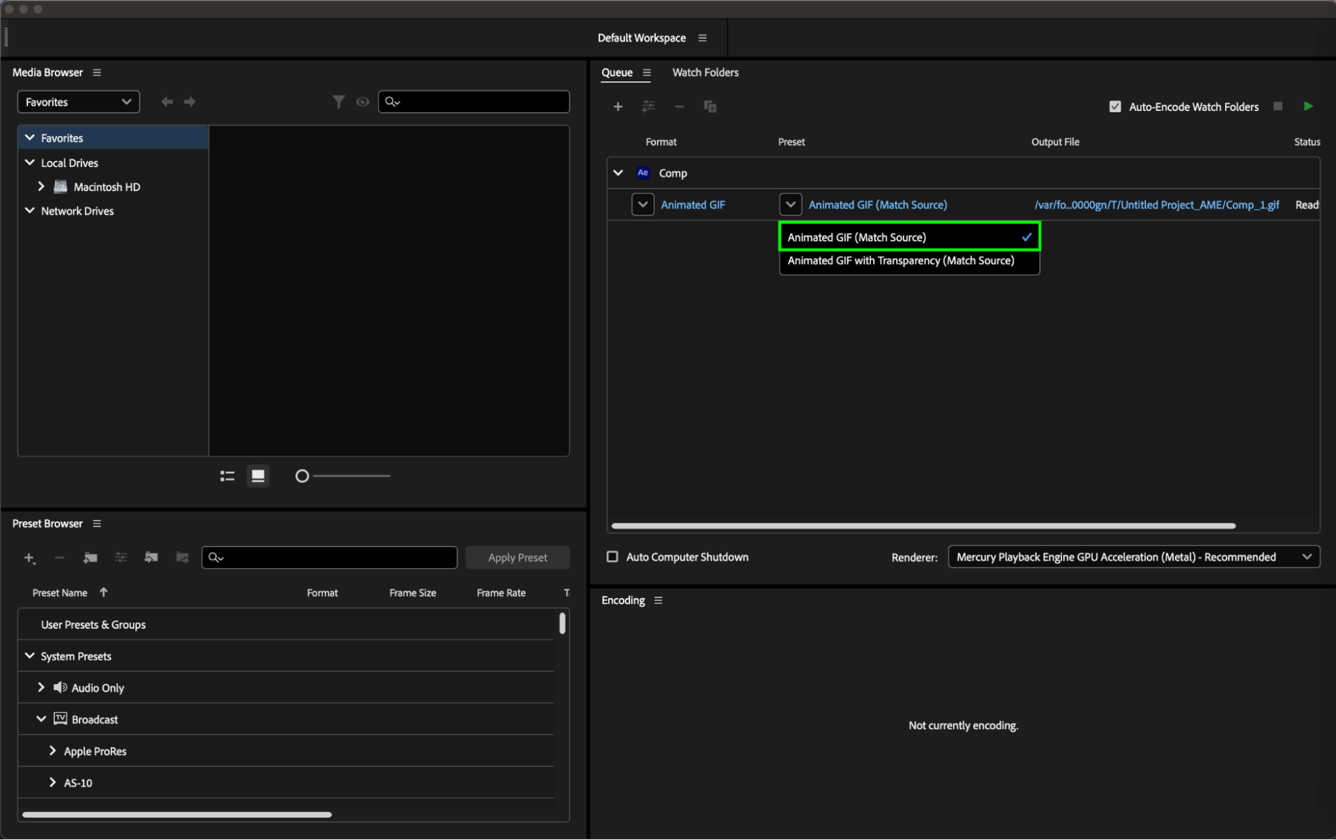Select Animated GIF with Transparency (Match Source)
The width and height of the screenshot is (1336, 840).
coord(900,261)
